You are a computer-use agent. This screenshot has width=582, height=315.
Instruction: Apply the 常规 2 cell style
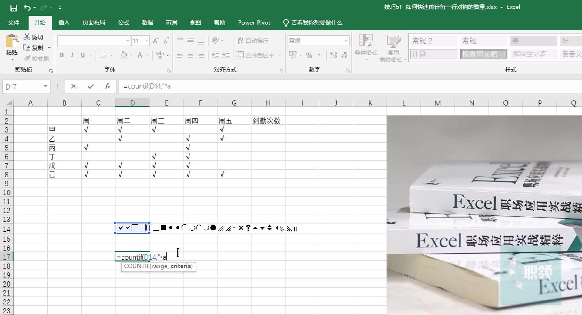tap(433, 41)
